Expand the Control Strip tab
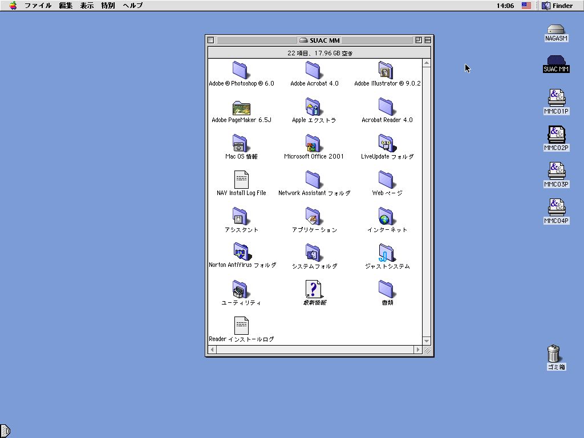This screenshot has height=438, width=584. 5,431
